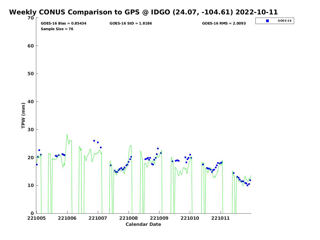Viewport: 320px width, 240px height.
Task: Click the y-axis tick label 40
Action: [31, 102]
